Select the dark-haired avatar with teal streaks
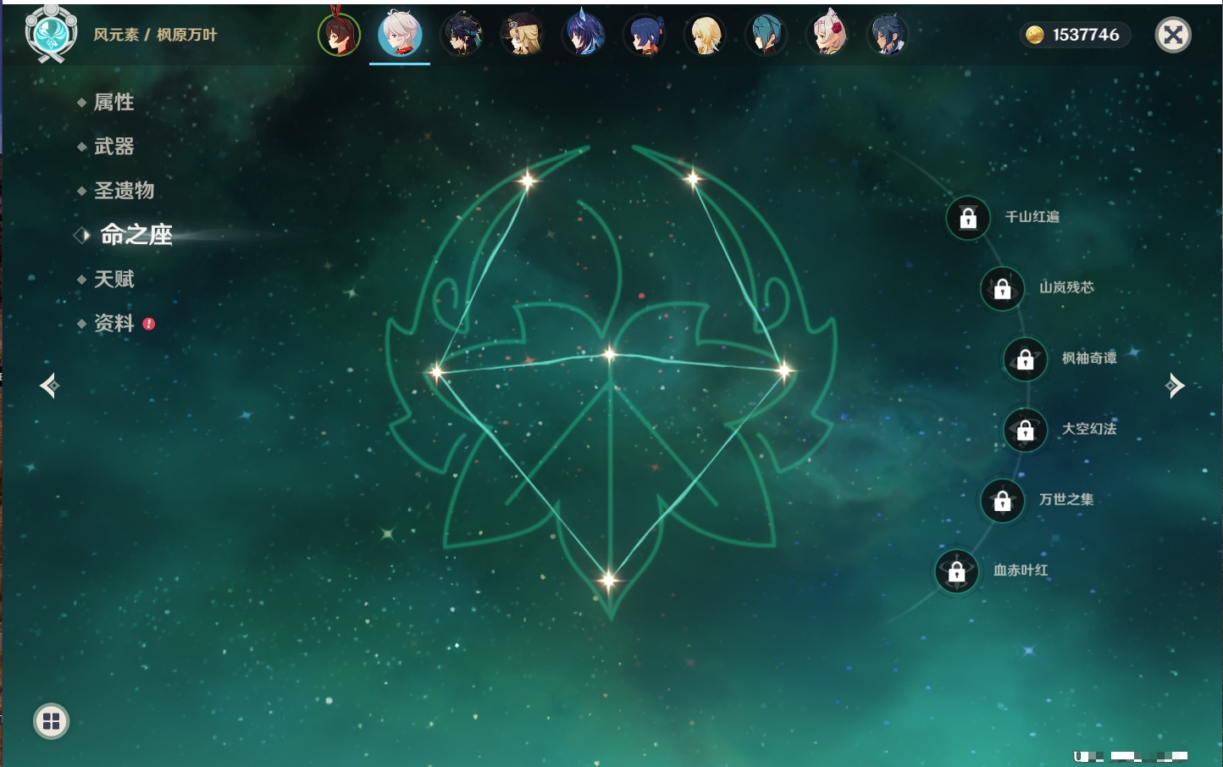This screenshot has width=1223, height=767. 462,35
